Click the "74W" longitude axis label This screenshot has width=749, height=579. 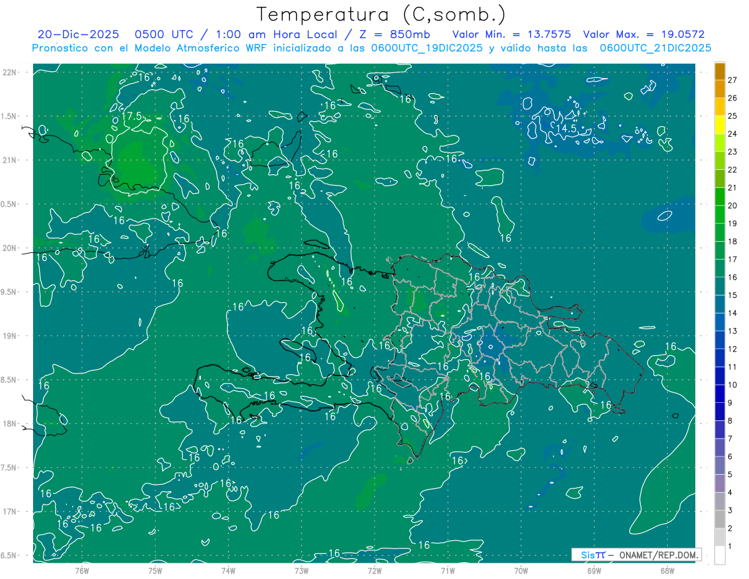click(x=228, y=570)
